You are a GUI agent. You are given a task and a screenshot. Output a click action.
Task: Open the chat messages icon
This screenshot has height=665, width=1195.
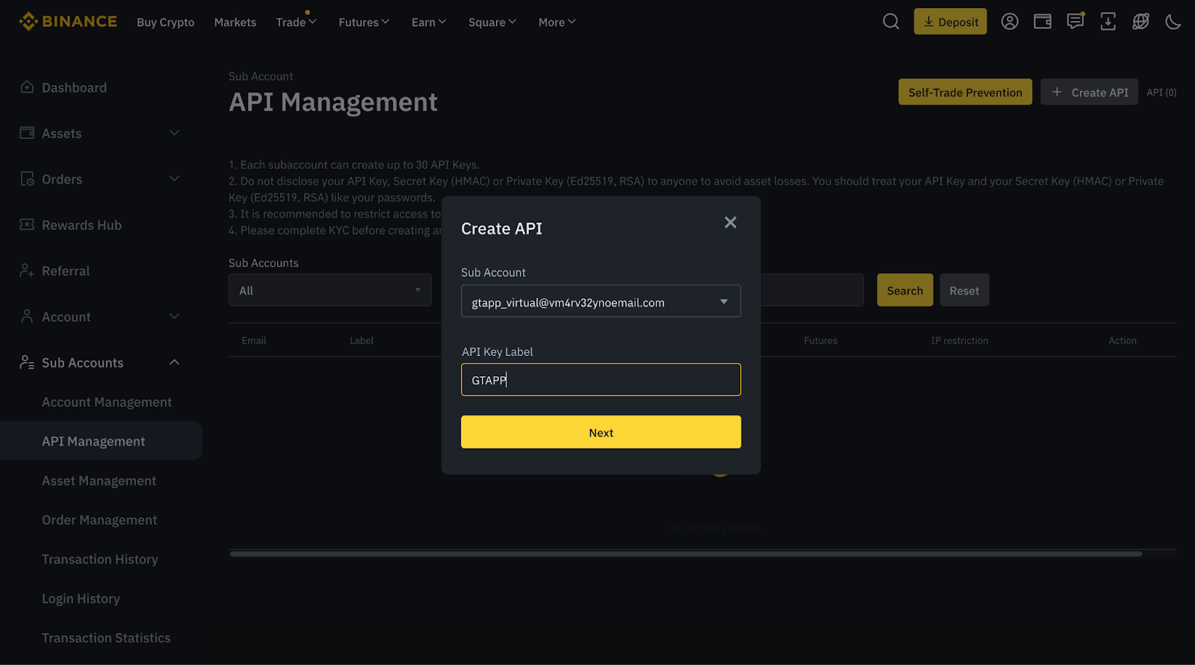[x=1075, y=22]
